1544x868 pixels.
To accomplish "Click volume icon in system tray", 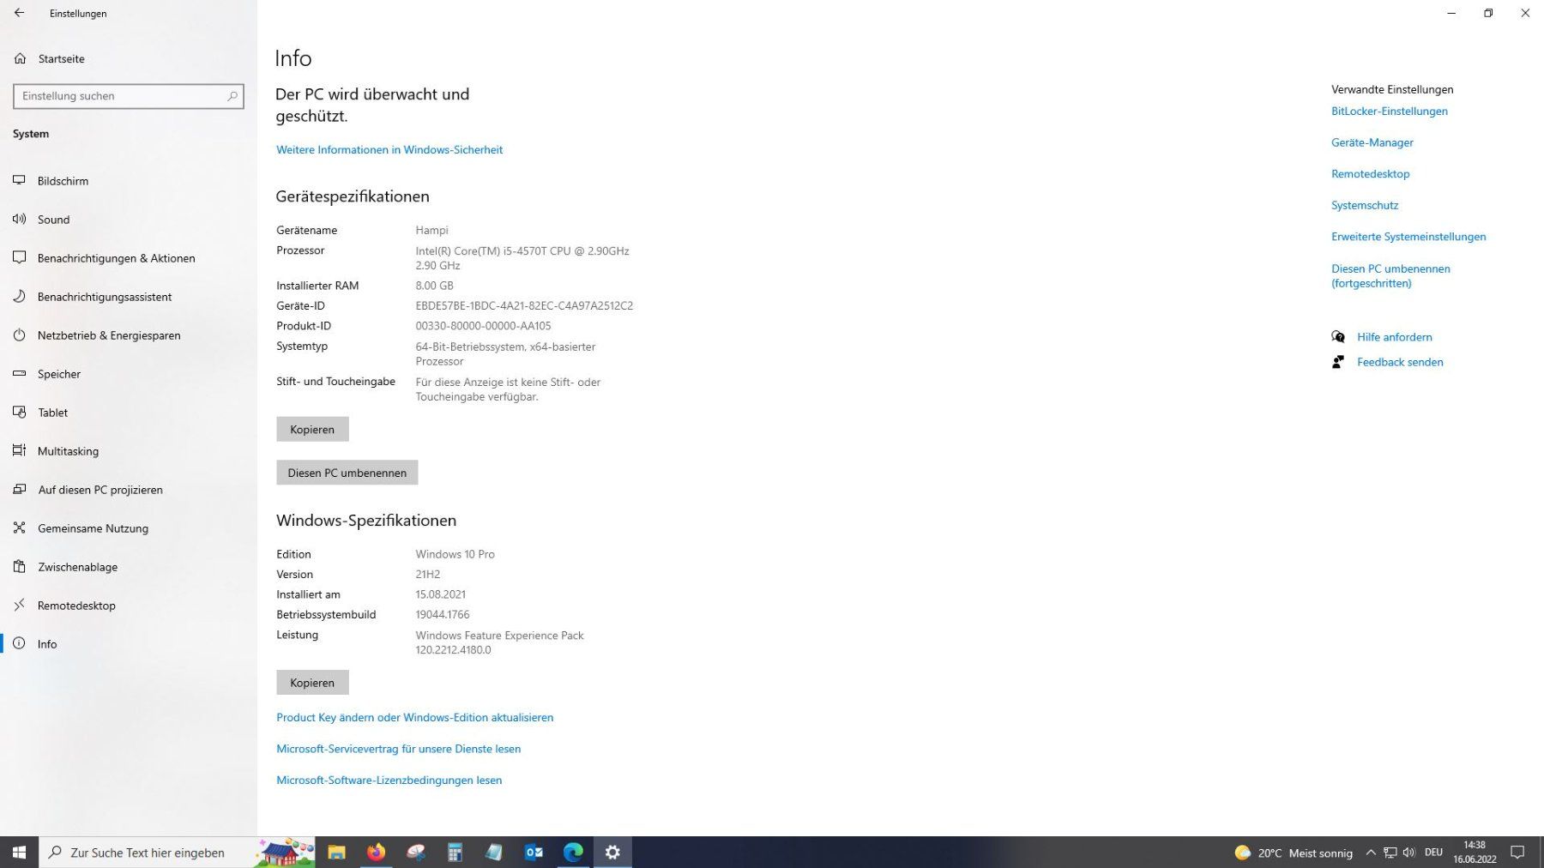I will [1408, 853].
